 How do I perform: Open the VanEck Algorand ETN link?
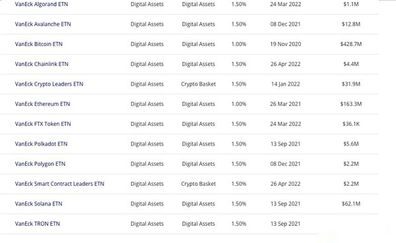coord(42,4)
